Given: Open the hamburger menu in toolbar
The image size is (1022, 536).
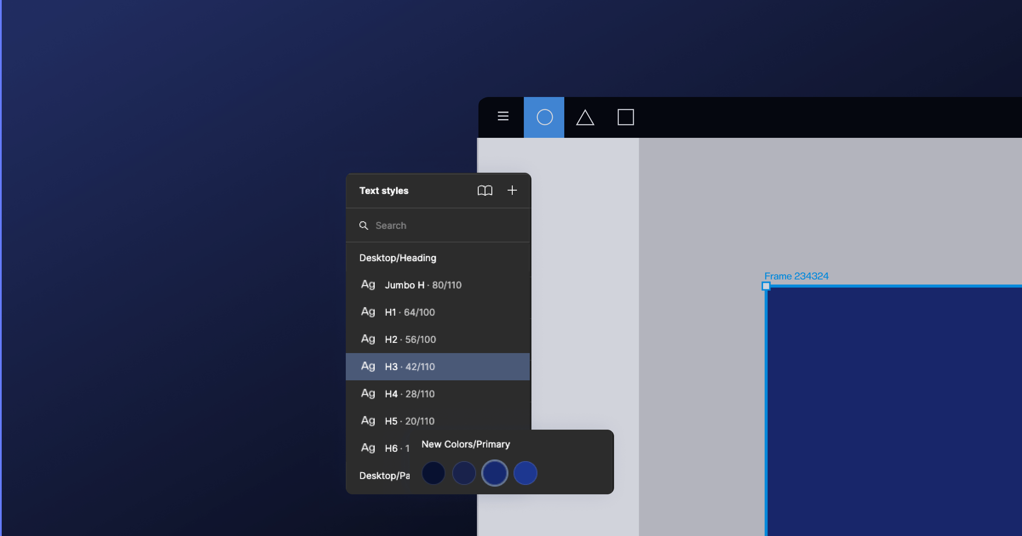Looking at the screenshot, I should (x=503, y=116).
